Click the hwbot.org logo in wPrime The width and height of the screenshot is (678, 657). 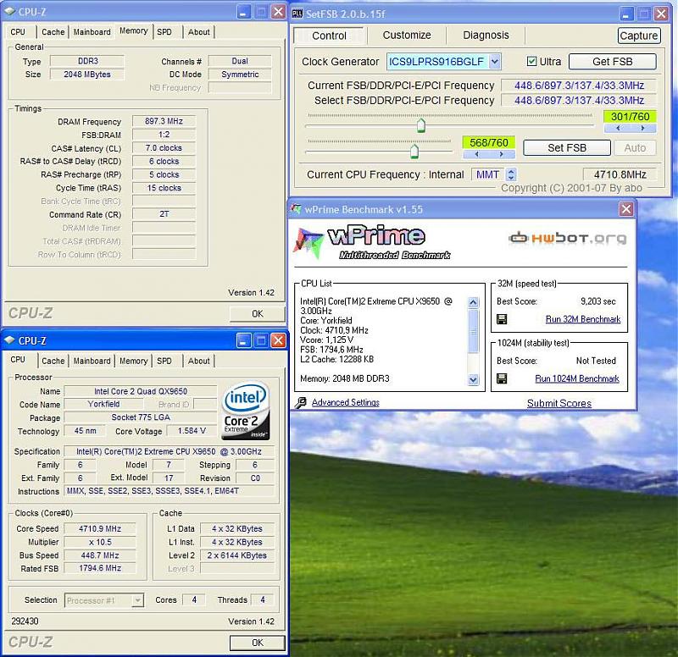pyautogui.click(x=567, y=238)
